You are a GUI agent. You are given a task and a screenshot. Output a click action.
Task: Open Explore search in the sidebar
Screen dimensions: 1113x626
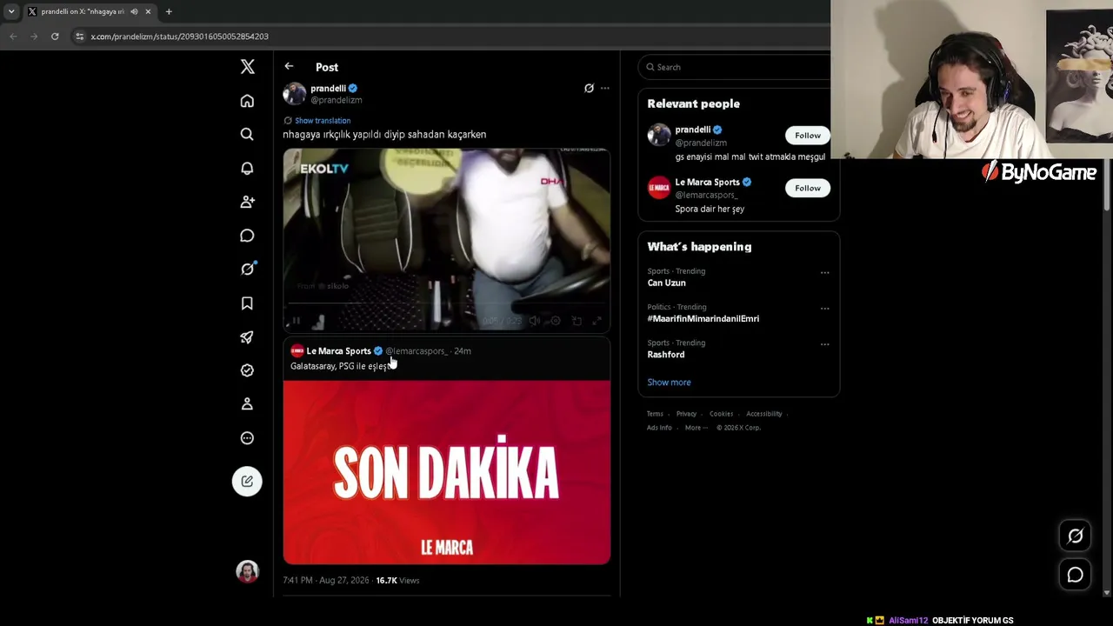247,134
